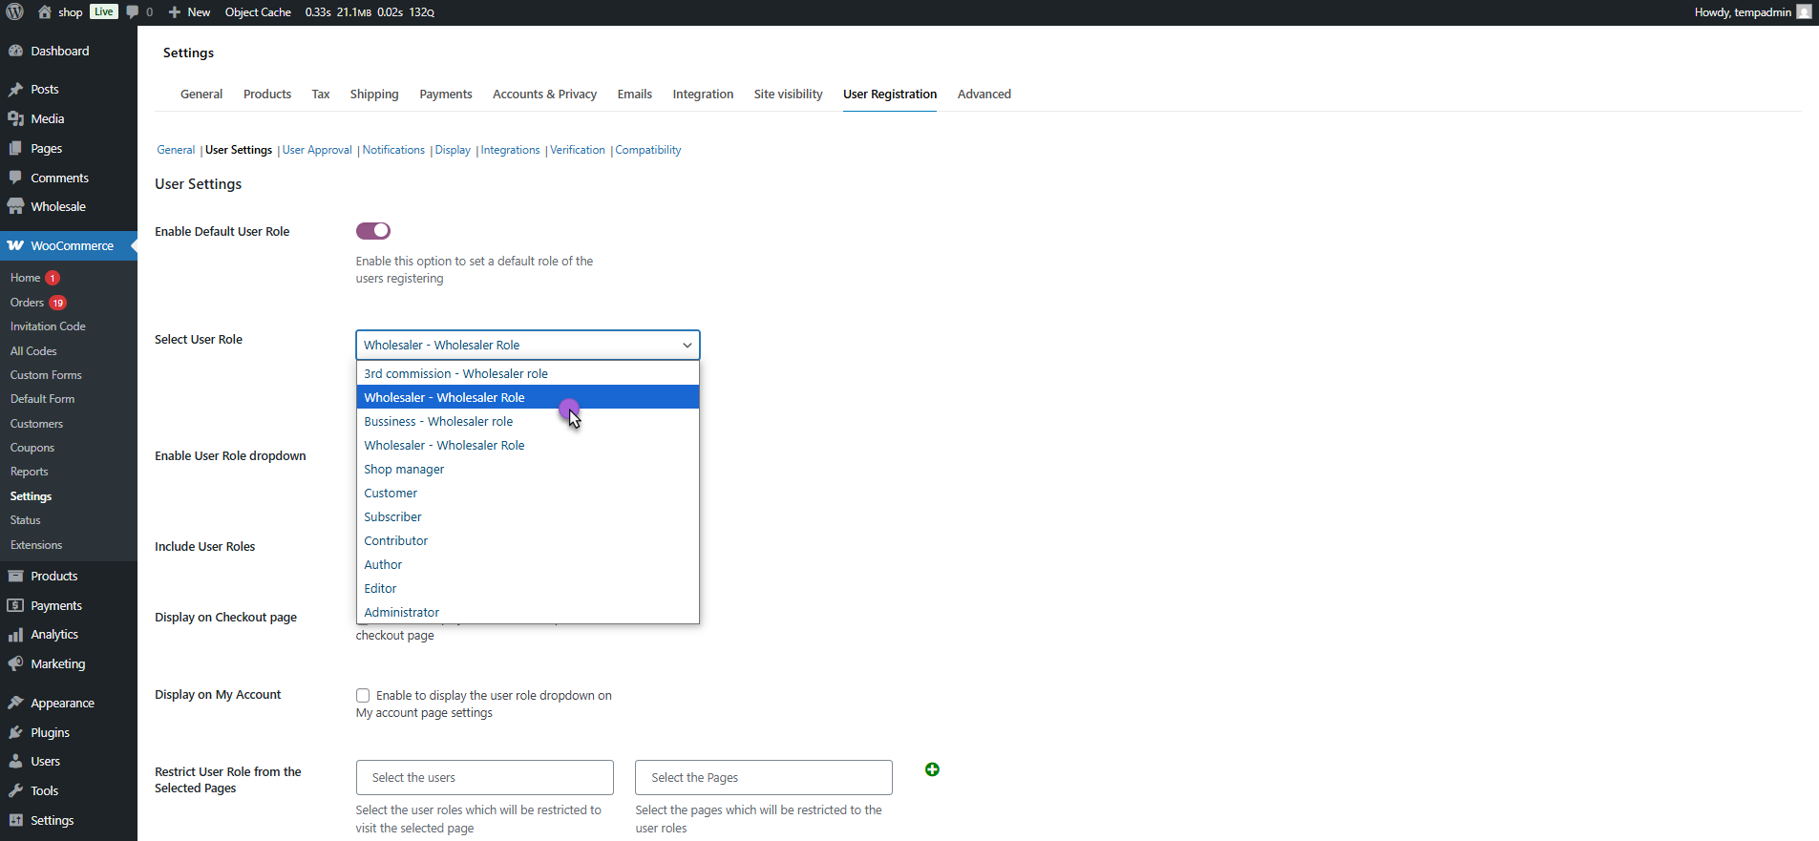Choose Bussiness - Wholesaler role option
Screen dimensions: 1819x841
pos(528,421)
